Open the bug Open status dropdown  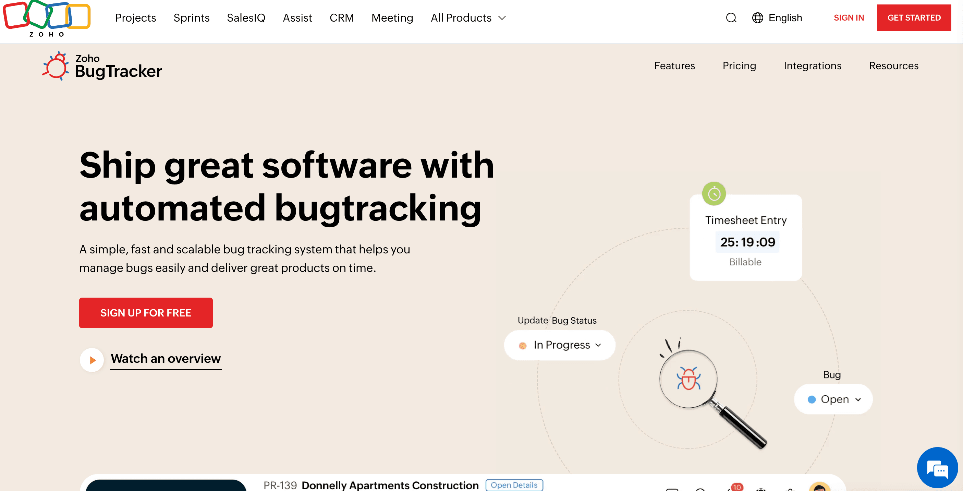click(833, 399)
